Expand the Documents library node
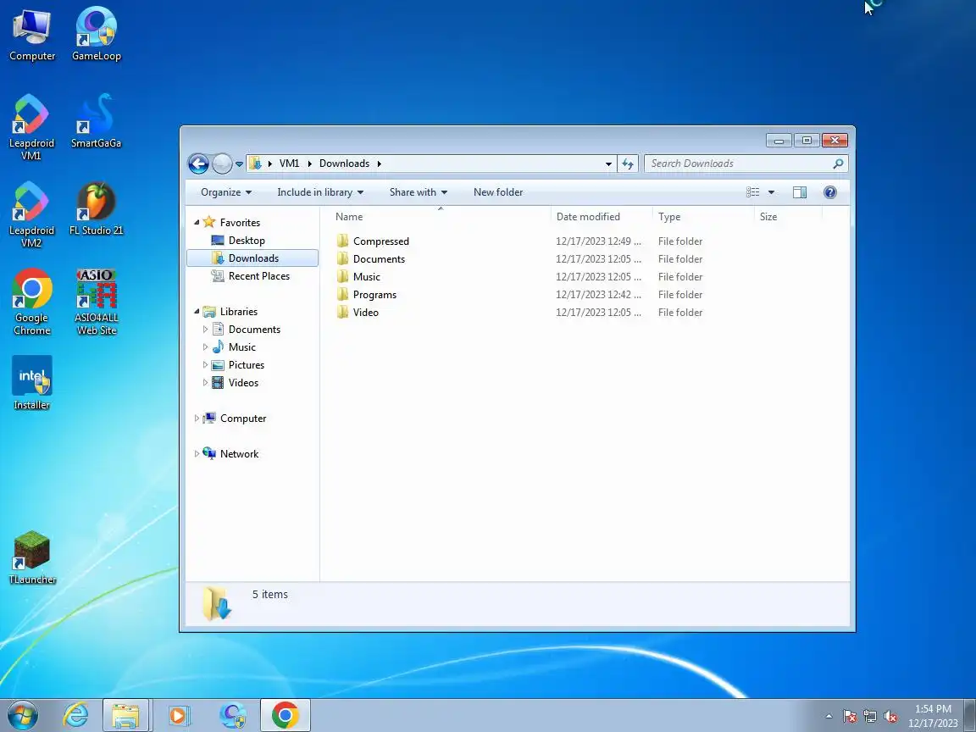The image size is (976, 732). [205, 330]
